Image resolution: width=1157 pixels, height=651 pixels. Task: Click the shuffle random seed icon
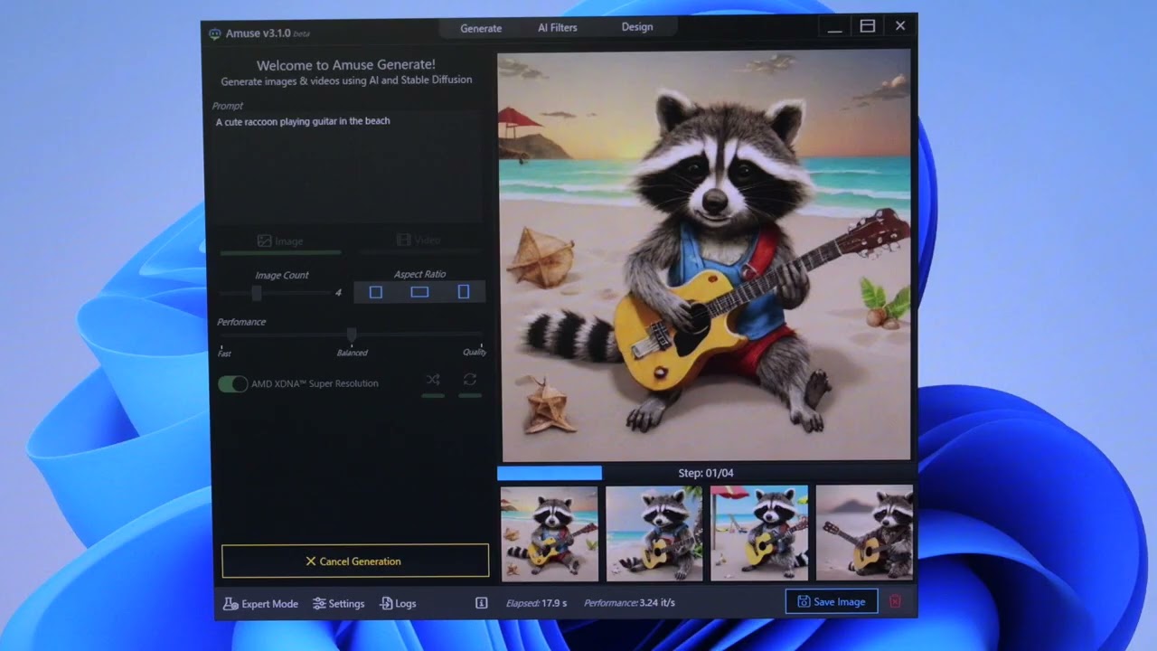[x=433, y=380]
